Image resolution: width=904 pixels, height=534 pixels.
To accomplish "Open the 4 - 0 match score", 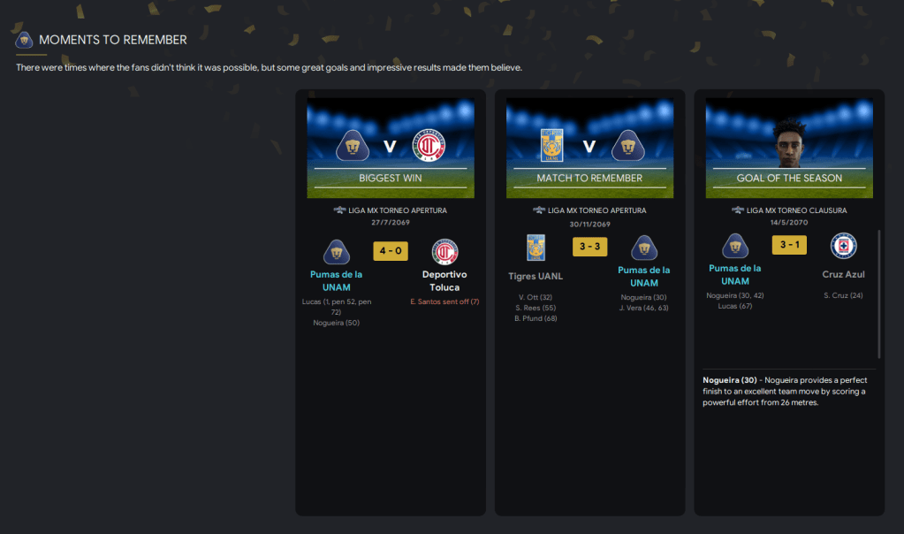I will click(391, 251).
